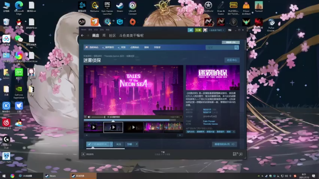Switch Steam to Big Picture mode
This screenshot has width=319, height=179.
pos(230,30)
